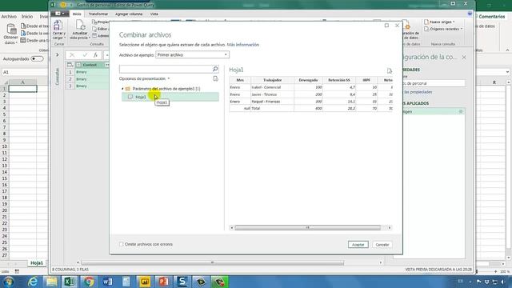512x288 pixels.
Task: Open PowerPoint from taskbar
Action: click(x=163, y=282)
